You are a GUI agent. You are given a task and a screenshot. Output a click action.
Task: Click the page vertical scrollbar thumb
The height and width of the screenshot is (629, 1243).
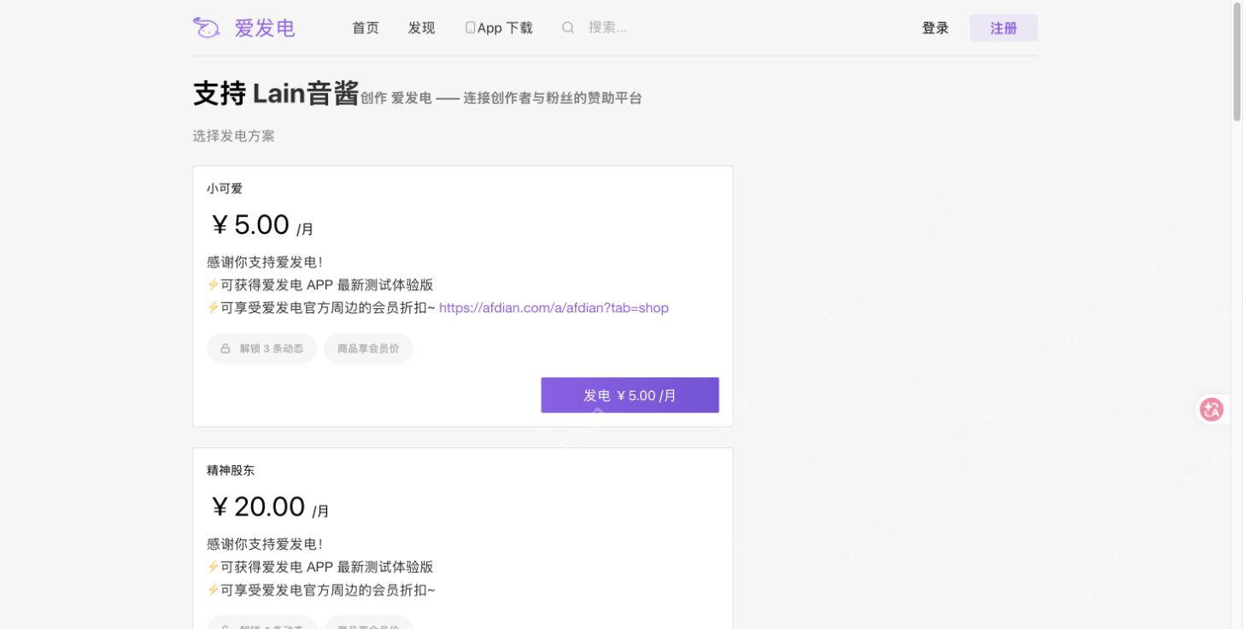1237,61
